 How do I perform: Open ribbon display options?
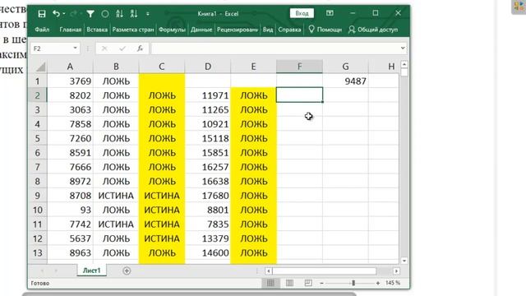(x=330, y=13)
